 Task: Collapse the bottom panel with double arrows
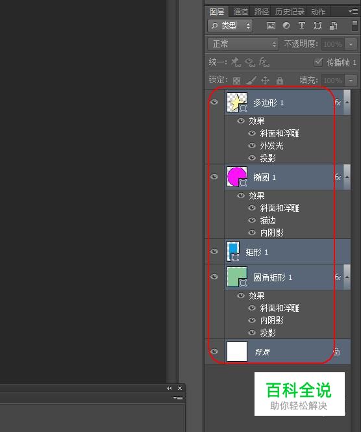pos(169,388)
